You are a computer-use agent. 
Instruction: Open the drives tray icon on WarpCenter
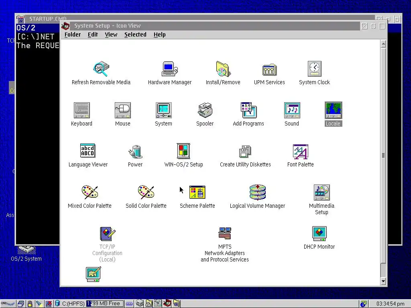click(x=140, y=304)
